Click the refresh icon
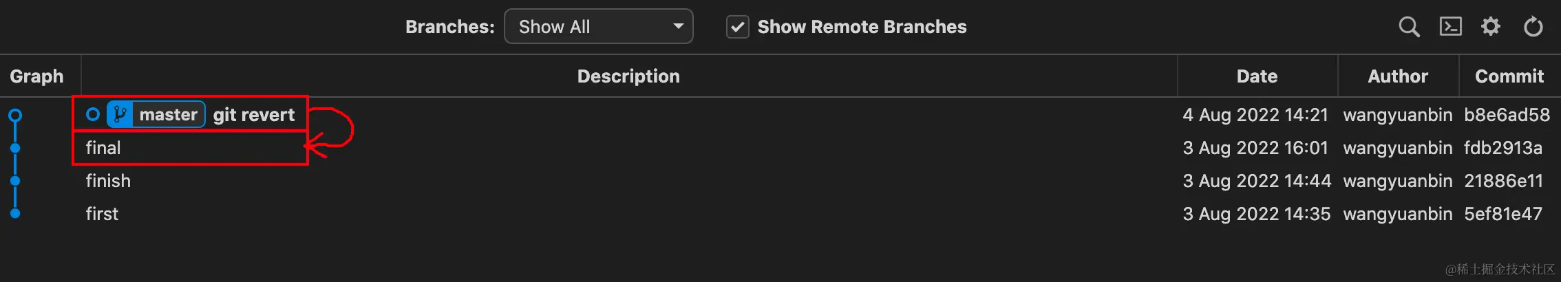The height and width of the screenshot is (282, 1561). click(x=1533, y=27)
